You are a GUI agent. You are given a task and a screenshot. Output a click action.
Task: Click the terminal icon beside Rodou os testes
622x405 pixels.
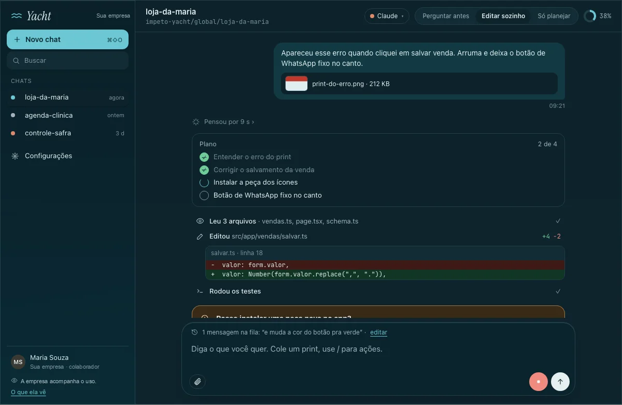tap(200, 291)
